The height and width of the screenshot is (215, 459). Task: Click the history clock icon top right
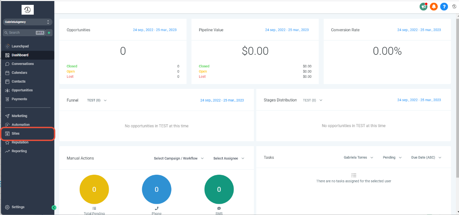[x=454, y=6]
